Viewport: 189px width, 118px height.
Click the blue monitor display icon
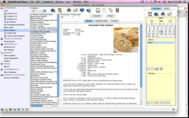tap(82, 10)
